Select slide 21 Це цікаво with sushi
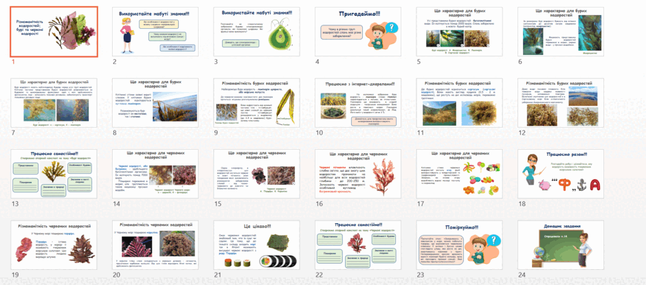Viewport: 646px width, 285px height. pyautogui.click(x=256, y=245)
